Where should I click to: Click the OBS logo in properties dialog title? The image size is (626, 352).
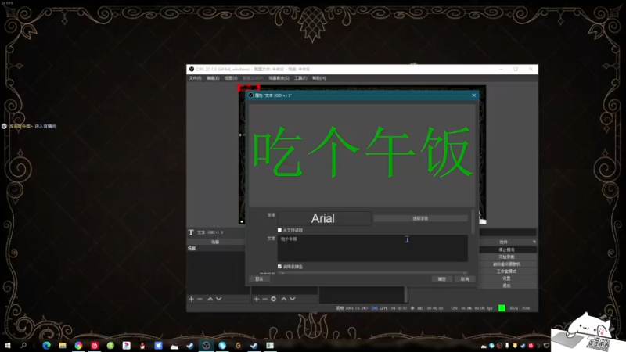click(250, 95)
